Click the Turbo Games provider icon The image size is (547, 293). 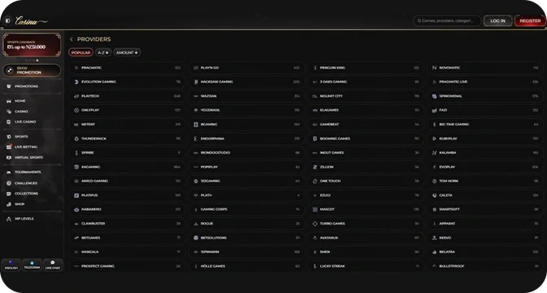315,224
